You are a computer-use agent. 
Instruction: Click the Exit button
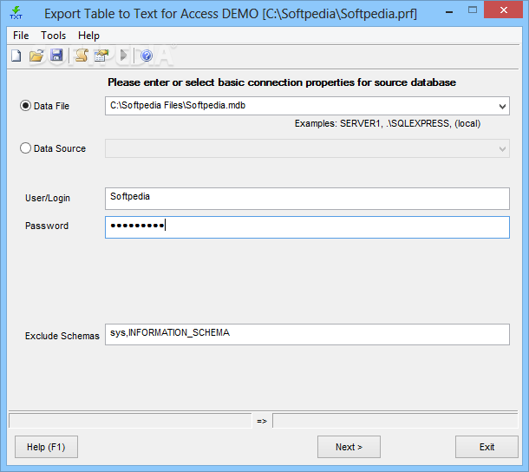[487, 447]
